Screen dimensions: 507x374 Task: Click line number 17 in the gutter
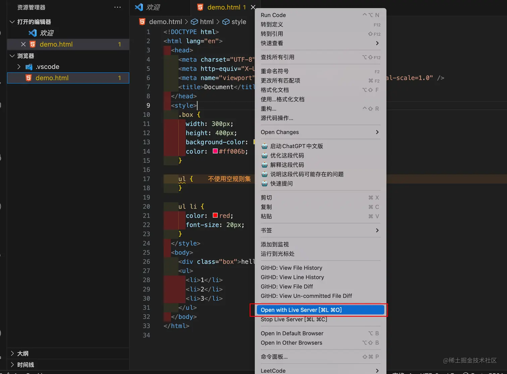point(146,179)
